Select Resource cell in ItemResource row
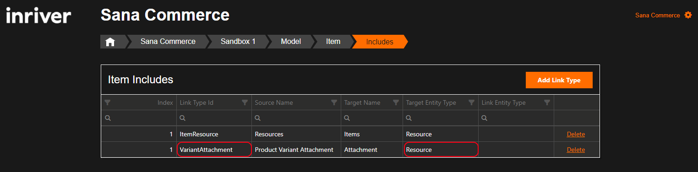This screenshot has width=698, height=172. [441, 134]
